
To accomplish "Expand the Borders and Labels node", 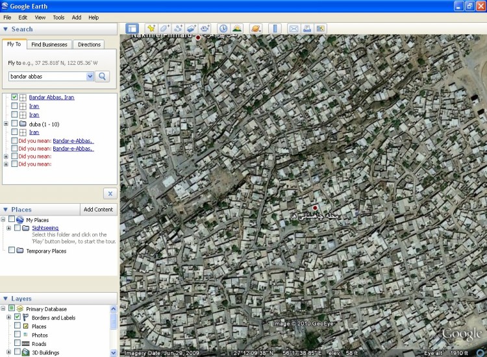I will [8, 317].
